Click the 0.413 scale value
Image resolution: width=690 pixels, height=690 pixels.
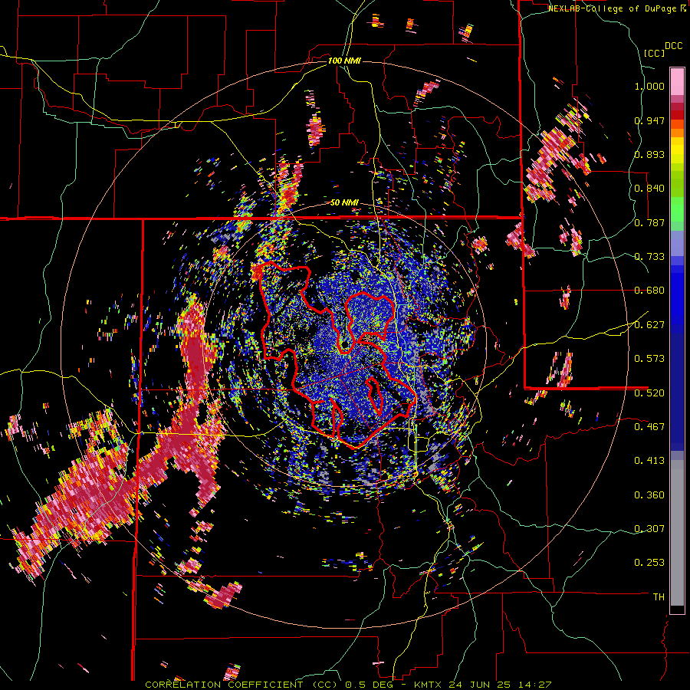click(649, 460)
